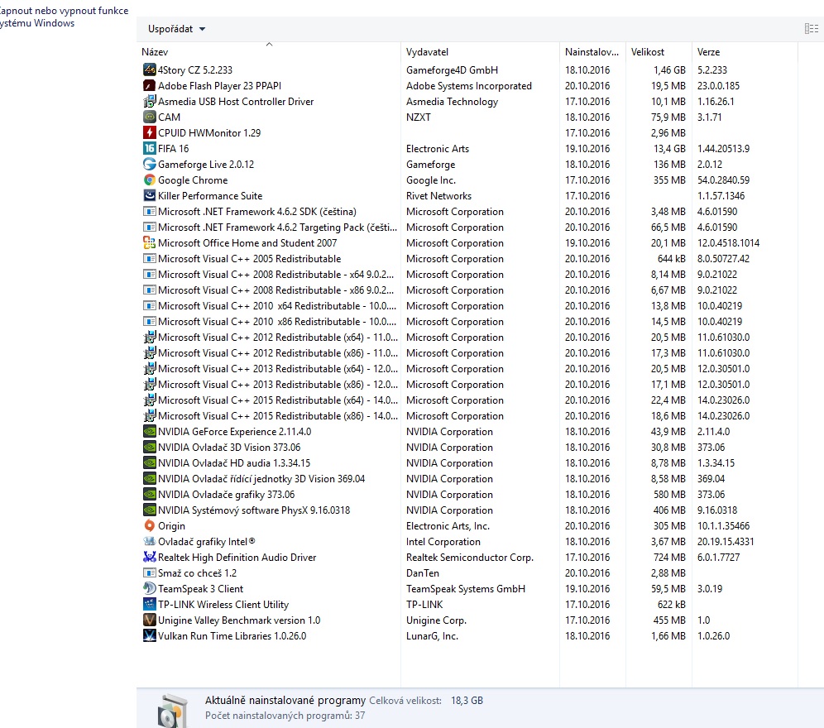Click publisher Gameforge4D GmbH cell

(452, 70)
